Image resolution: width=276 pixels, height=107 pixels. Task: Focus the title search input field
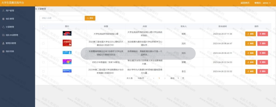pyautogui.click(x=61, y=18)
